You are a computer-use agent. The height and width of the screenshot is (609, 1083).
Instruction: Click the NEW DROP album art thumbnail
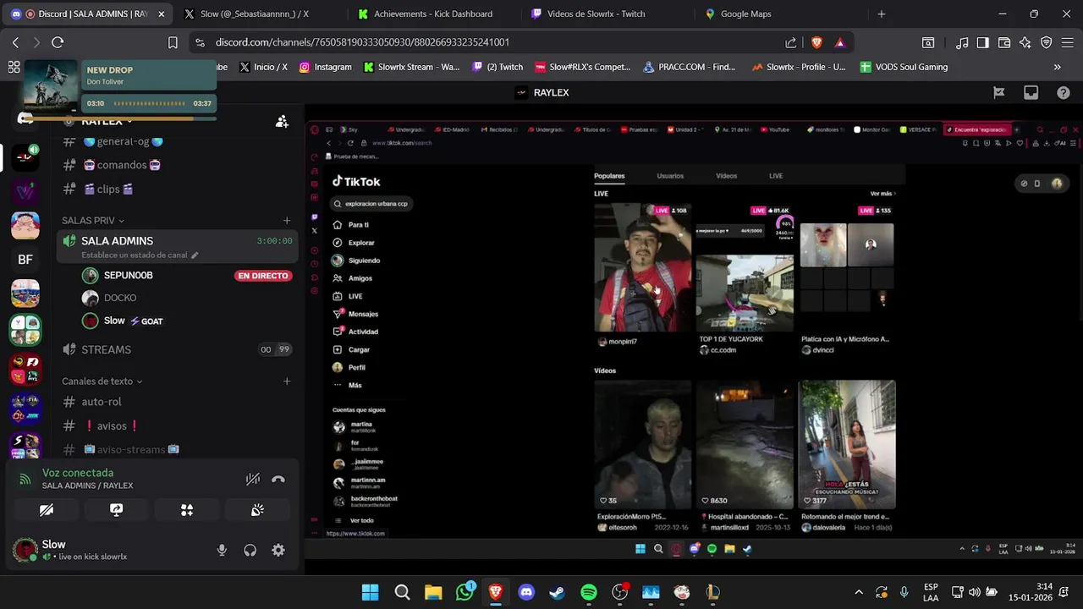pos(51,86)
